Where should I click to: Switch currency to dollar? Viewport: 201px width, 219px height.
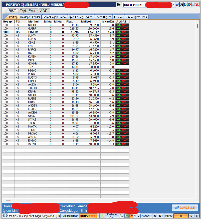pyautogui.click(x=191, y=216)
